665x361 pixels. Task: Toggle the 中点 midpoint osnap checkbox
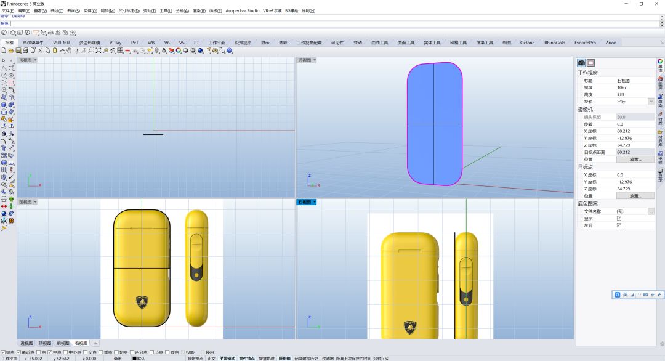(x=50, y=352)
